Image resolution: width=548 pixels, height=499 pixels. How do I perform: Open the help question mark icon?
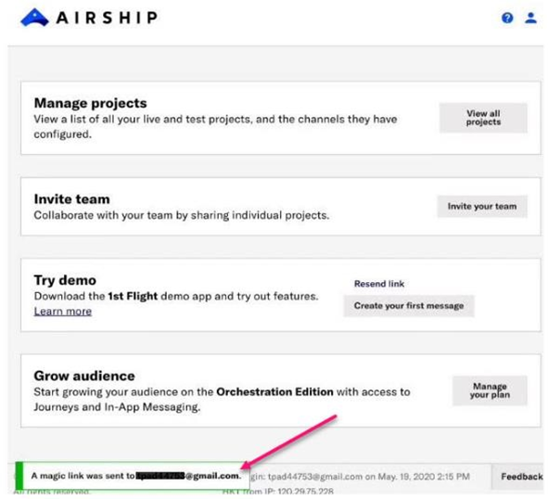point(507,18)
